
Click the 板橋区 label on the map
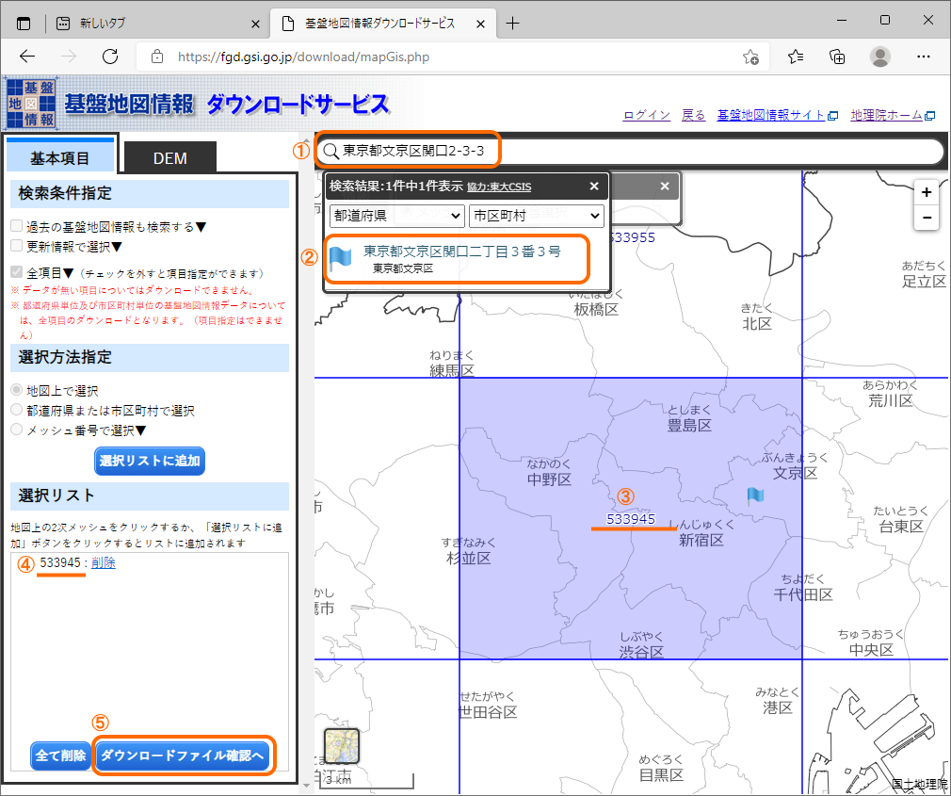pyautogui.click(x=596, y=309)
